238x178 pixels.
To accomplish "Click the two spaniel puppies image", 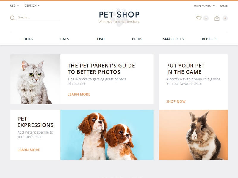I will coord(107,135).
